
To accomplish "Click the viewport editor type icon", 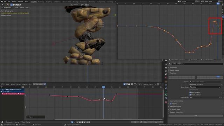I will [x=3, y=5].
